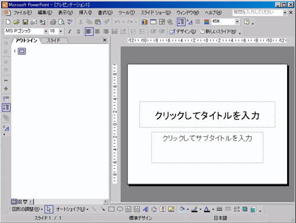Image resolution: width=296 pixels, height=223 pixels.
Task: Apply 3-D style icon
Action: tap(253, 209)
